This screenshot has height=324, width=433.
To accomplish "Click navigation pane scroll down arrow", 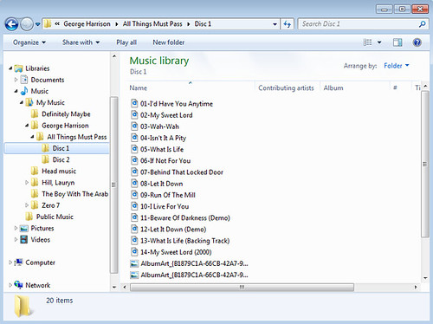I will click(114, 287).
